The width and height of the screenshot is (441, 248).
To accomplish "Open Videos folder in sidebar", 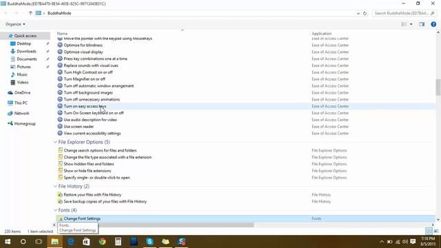I will click(x=23, y=83).
